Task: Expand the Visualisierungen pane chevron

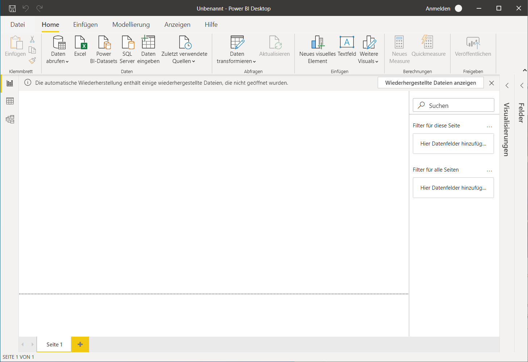Action: coord(507,86)
